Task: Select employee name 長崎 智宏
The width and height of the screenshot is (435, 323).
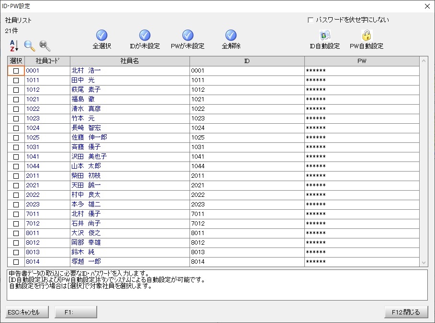Action: pos(130,128)
